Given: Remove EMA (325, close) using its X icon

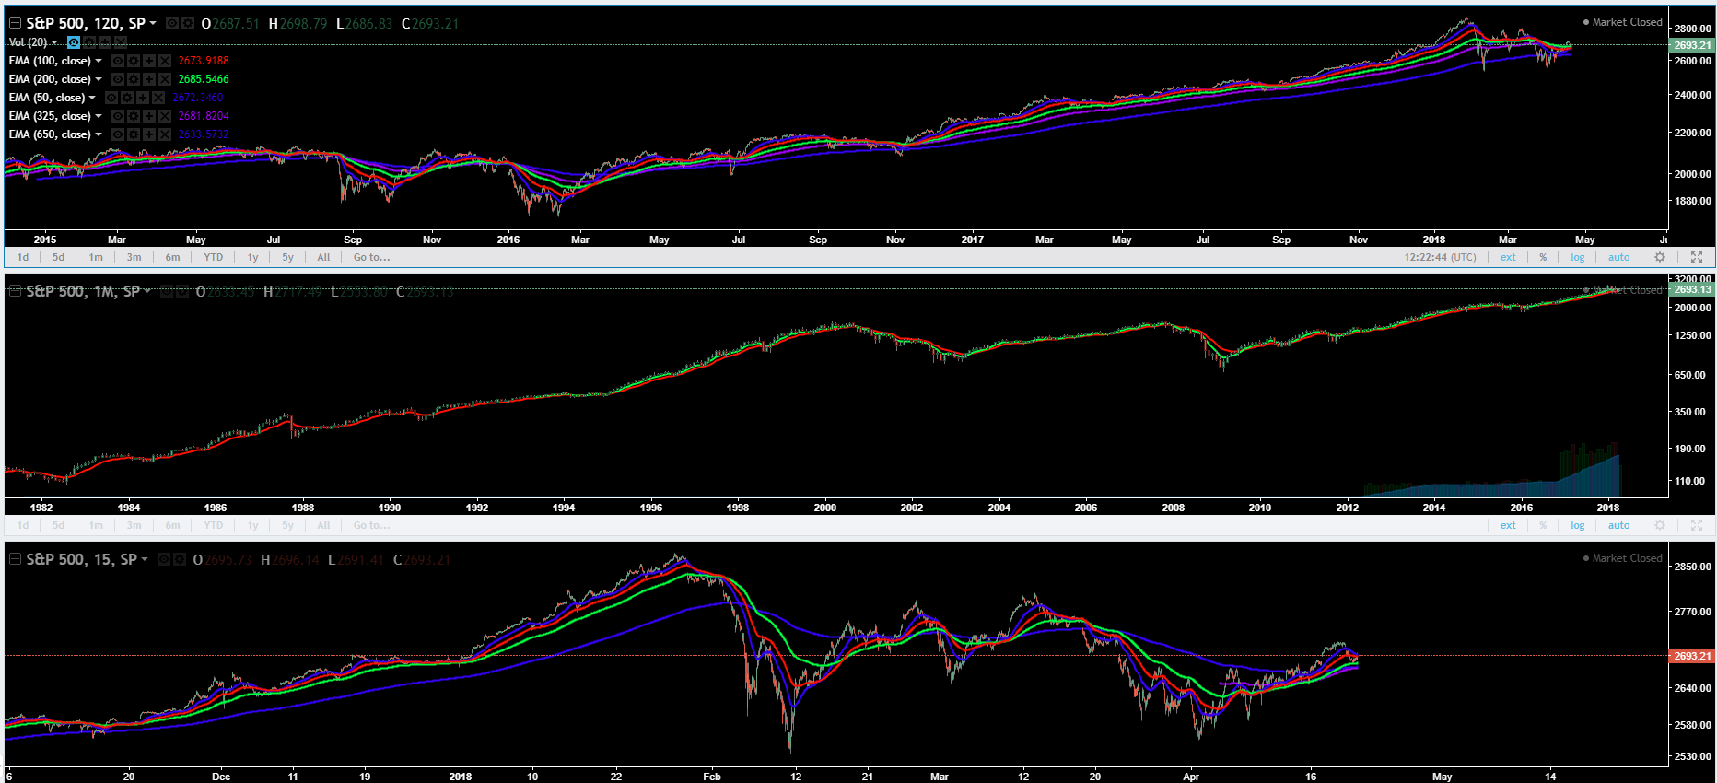Looking at the screenshot, I should pos(165,116).
